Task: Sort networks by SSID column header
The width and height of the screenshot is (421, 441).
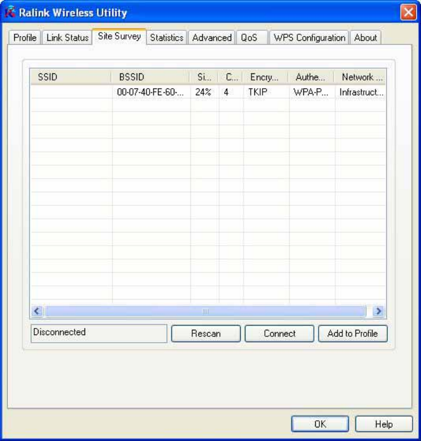Action: tap(71, 77)
